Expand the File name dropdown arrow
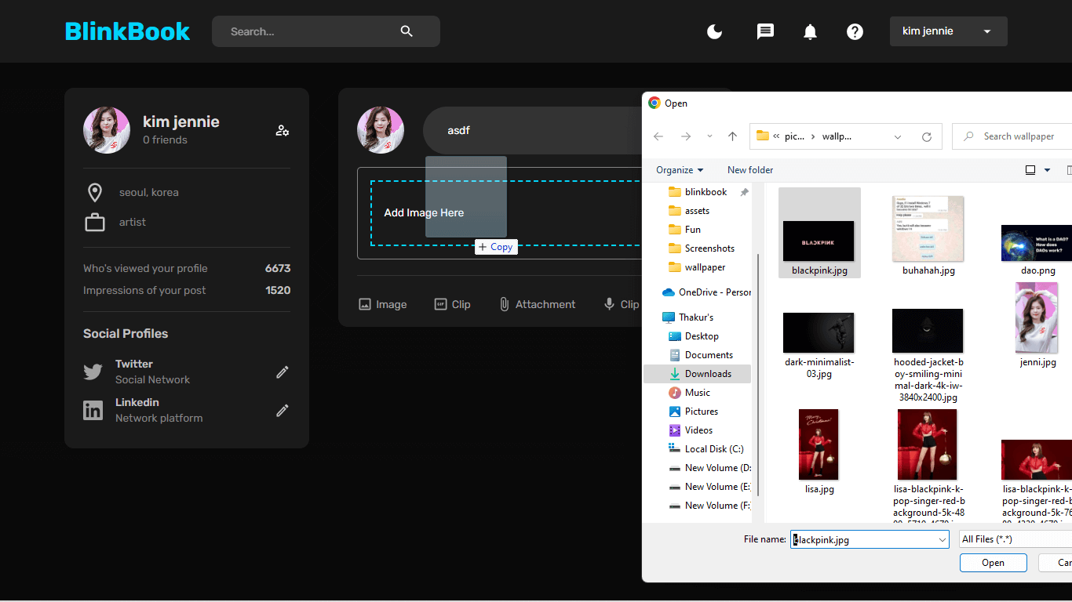Screen dimensions: 1072x602 tap(943, 539)
